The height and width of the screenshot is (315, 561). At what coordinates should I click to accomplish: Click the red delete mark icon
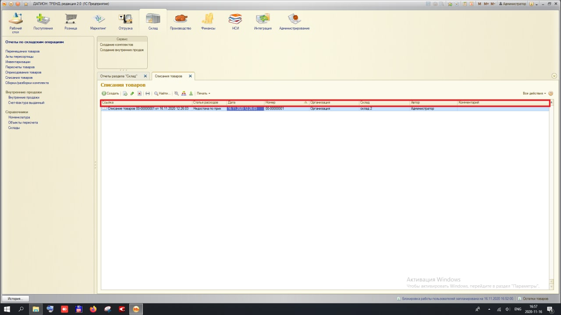pos(140,93)
